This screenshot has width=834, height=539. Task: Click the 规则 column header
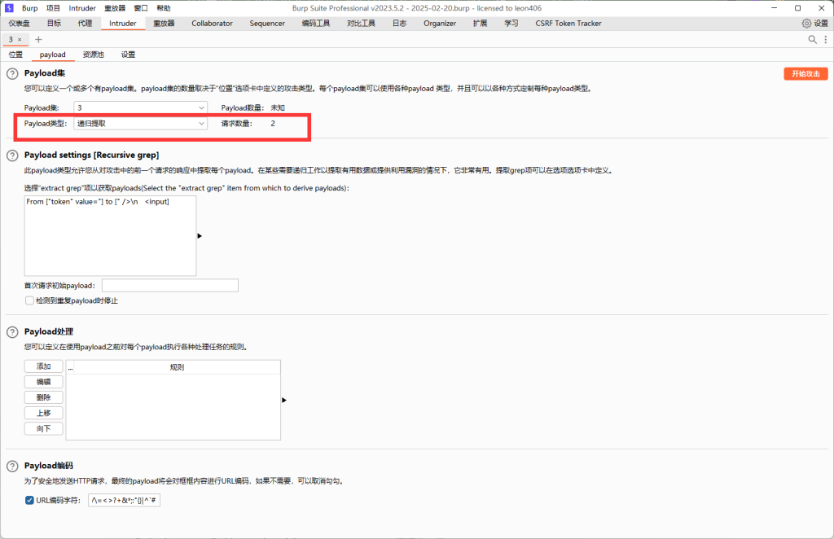(x=177, y=367)
